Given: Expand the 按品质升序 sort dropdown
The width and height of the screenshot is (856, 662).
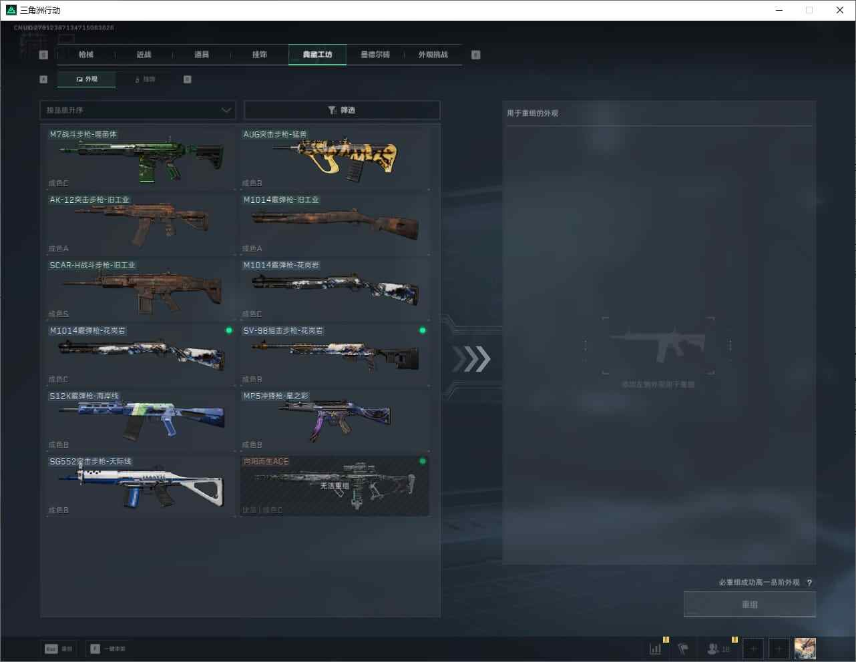Looking at the screenshot, I should pyautogui.click(x=138, y=110).
